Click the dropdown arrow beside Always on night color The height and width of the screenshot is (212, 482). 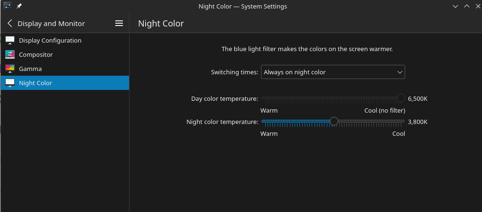pos(399,72)
